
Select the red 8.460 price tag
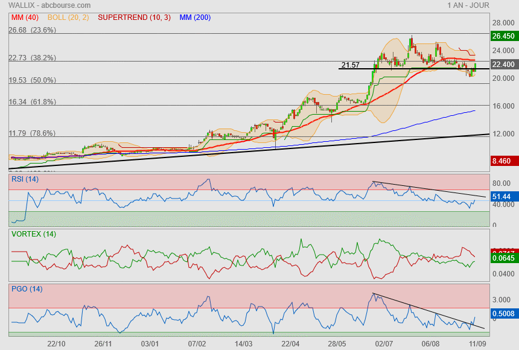click(503, 161)
